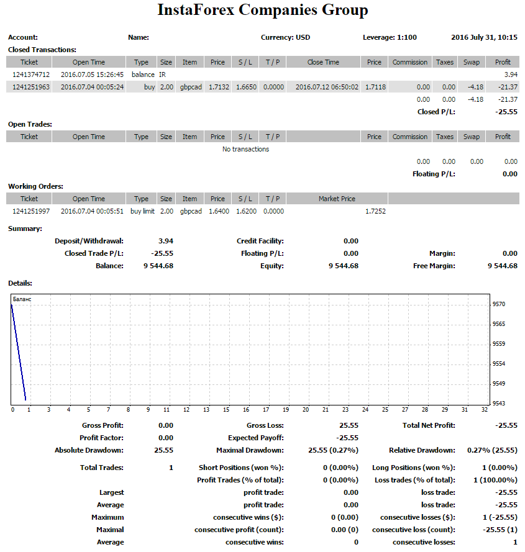Click the "InstaForex Companies Group" report title

click(x=262, y=10)
